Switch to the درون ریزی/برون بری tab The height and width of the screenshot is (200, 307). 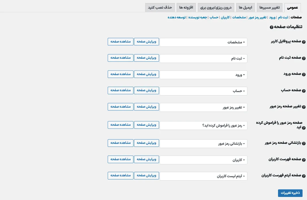pyautogui.click(x=216, y=8)
